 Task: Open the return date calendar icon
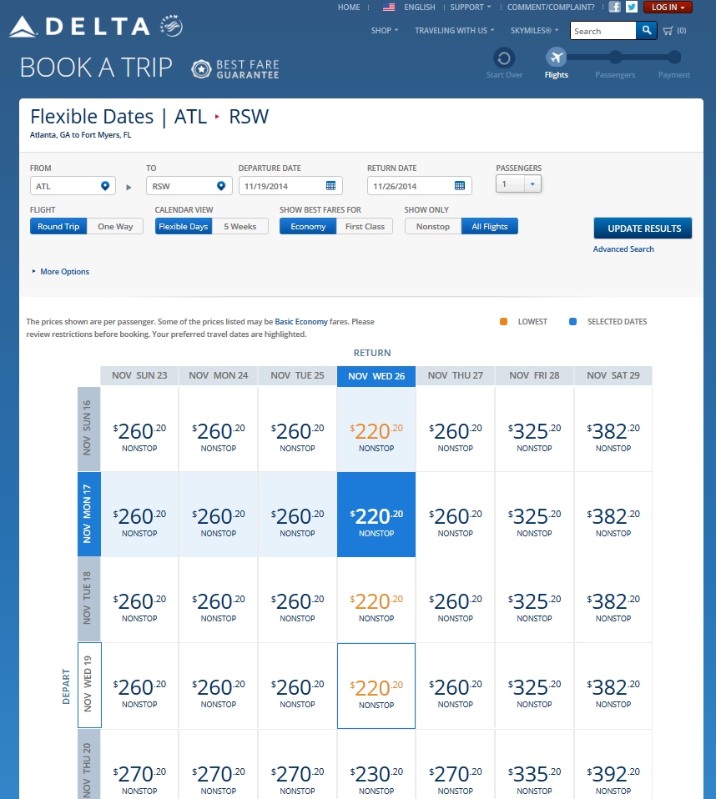(460, 186)
